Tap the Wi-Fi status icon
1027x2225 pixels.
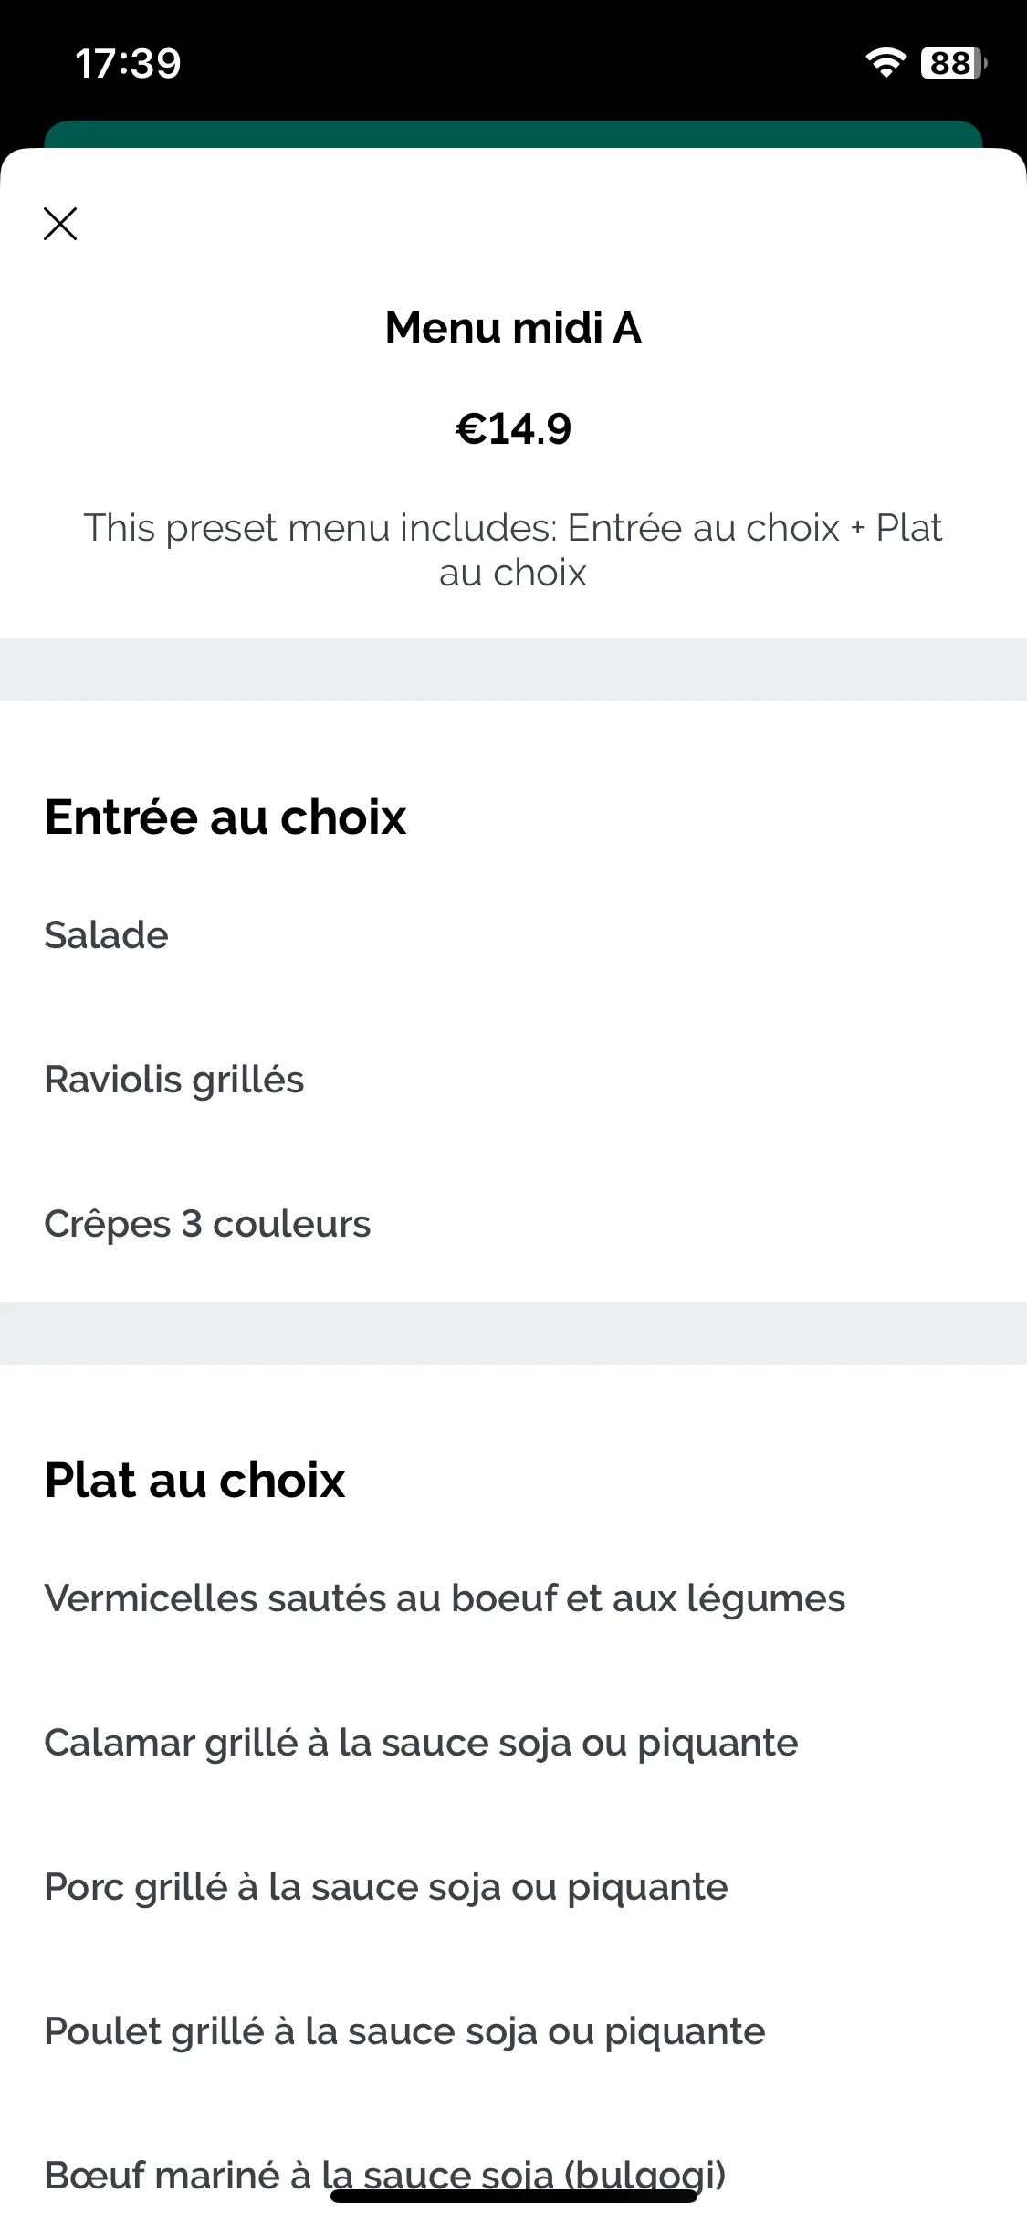(885, 63)
